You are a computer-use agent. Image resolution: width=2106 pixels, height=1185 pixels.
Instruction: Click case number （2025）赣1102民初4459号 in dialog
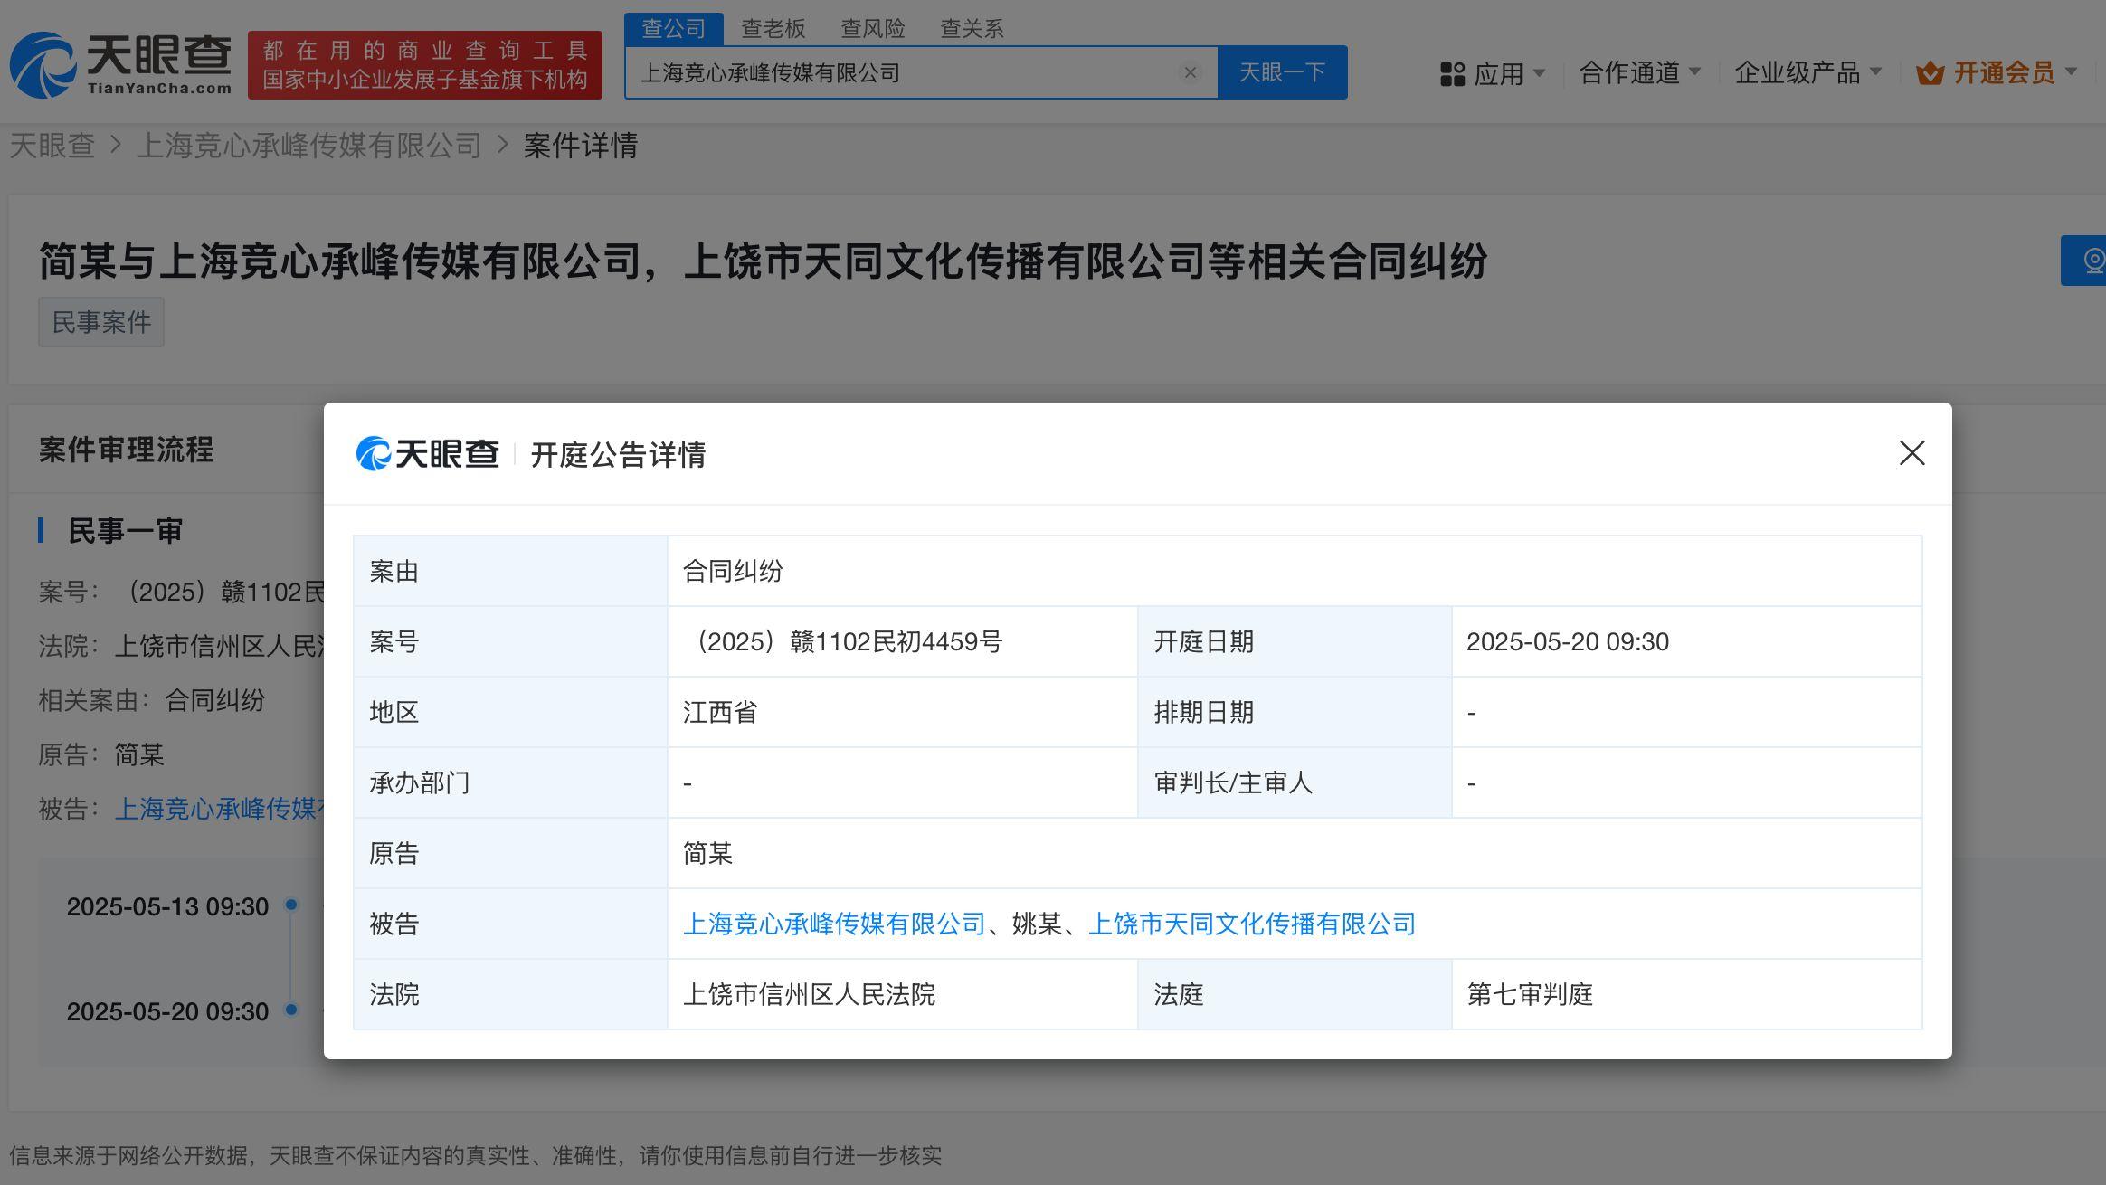pos(843,641)
